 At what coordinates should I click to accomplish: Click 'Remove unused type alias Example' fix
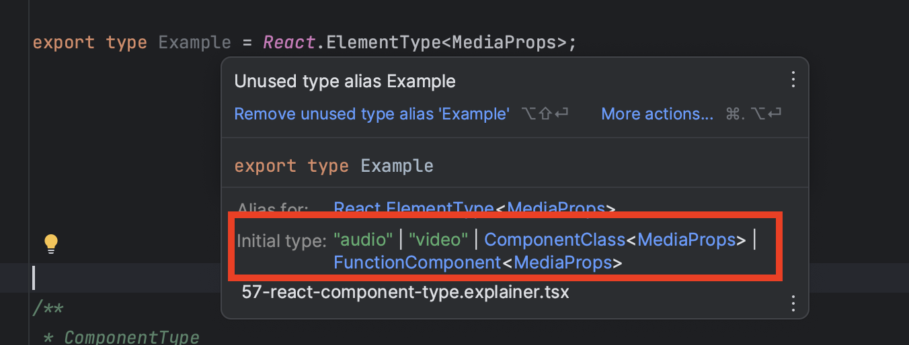tap(372, 114)
